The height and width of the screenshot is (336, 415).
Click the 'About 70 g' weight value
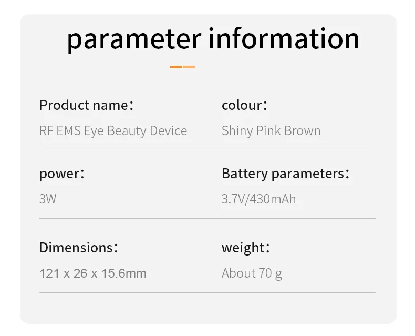point(252,273)
